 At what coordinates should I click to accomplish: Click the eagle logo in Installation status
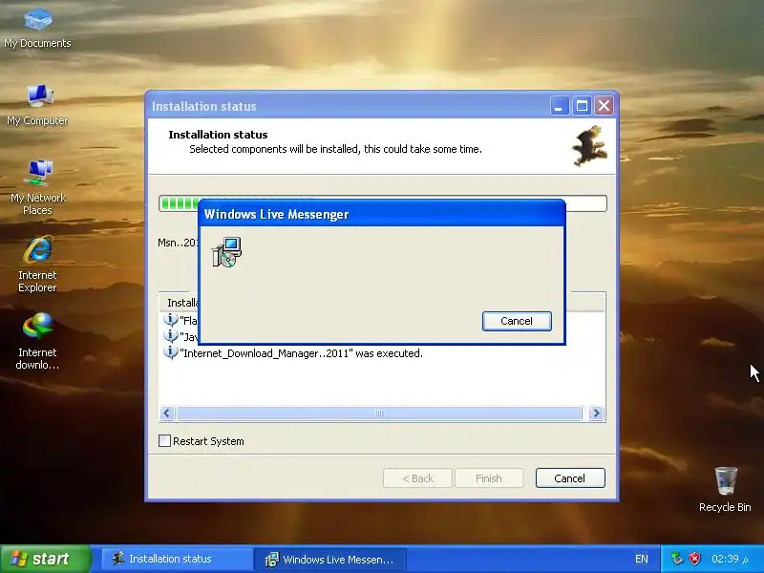pyautogui.click(x=589, y=146)
